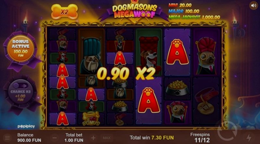Toggle the Chance X2 switch

(21, 86)
